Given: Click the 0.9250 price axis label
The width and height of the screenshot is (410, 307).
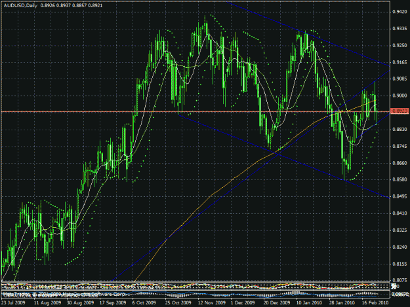Looking at the screenshot, I should pyautogui.click(x=400, y=45).
